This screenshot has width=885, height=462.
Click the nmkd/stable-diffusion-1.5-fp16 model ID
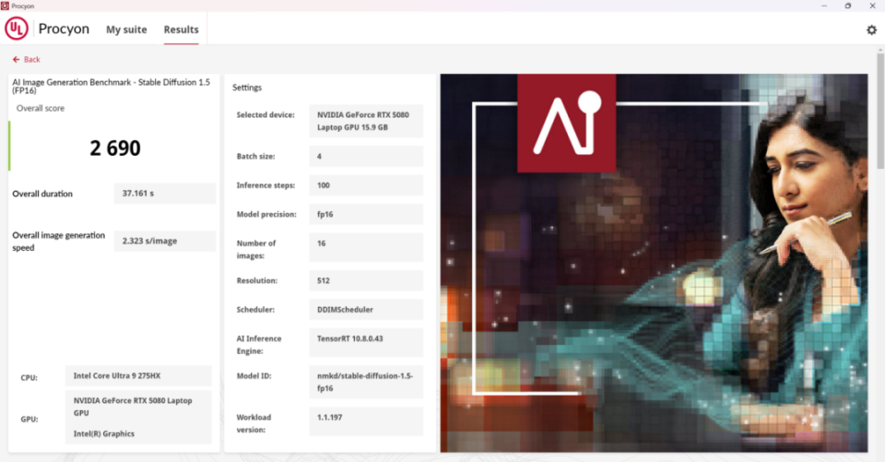pos(366,382)
